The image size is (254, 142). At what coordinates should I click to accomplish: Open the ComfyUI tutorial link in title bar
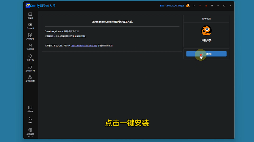[172, 6]
